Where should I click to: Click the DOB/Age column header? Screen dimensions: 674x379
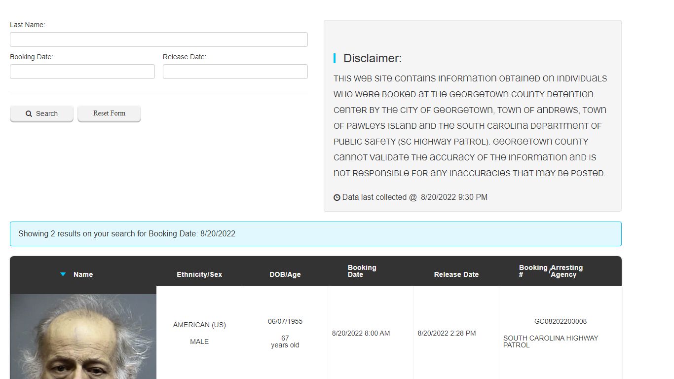click(285, 274)
